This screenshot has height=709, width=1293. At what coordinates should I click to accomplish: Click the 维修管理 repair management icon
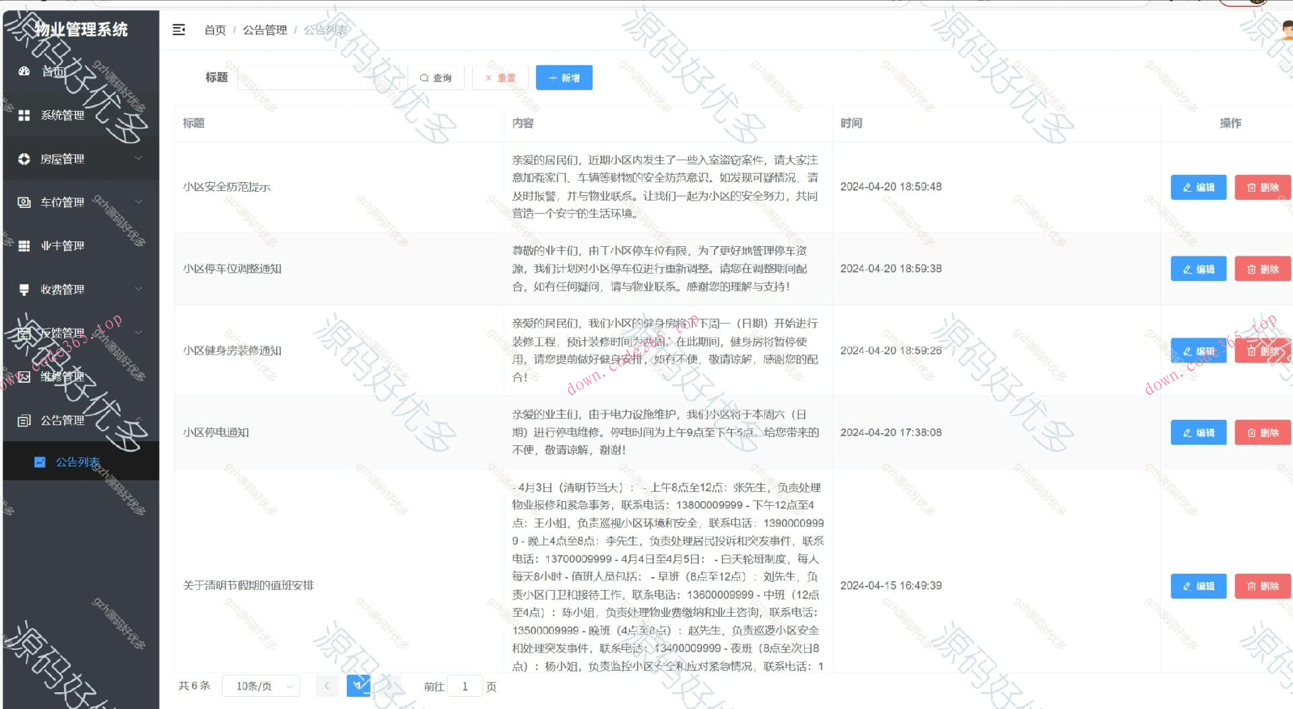[x=24, y=377]
